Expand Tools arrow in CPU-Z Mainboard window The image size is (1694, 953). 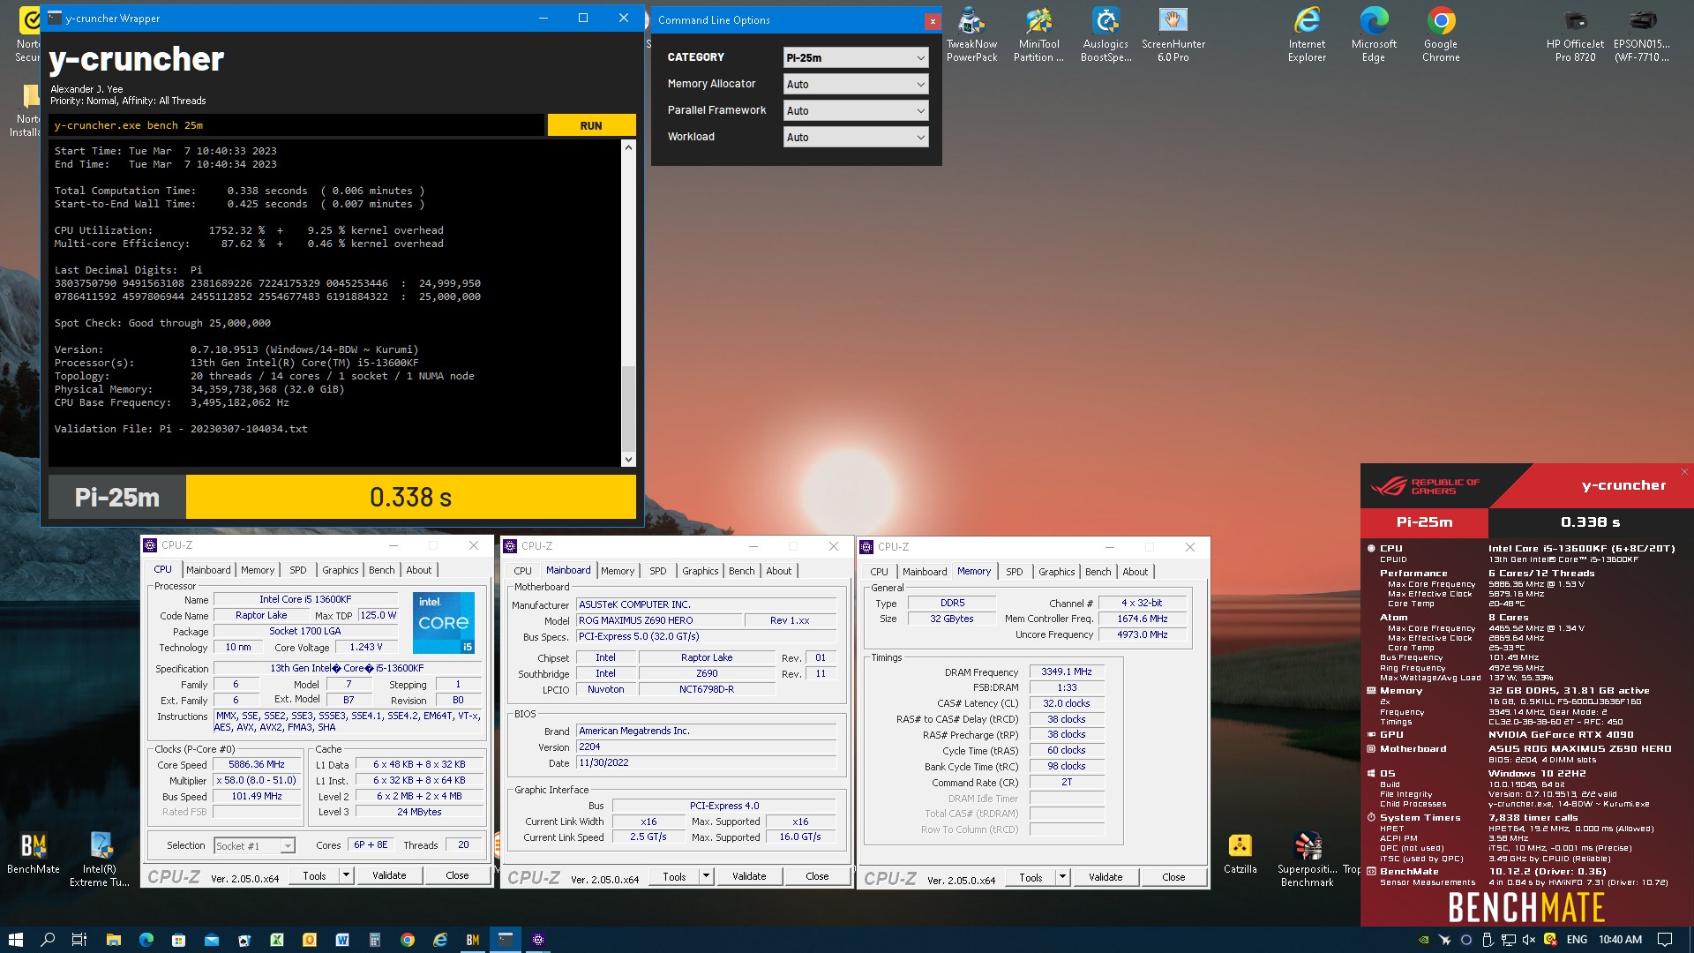pos(706,876)
